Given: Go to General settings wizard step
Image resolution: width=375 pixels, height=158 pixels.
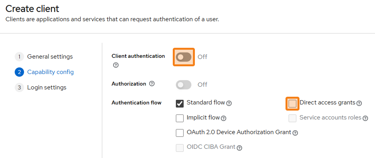Looking at the screenshot, I should (x=50, y=57).
